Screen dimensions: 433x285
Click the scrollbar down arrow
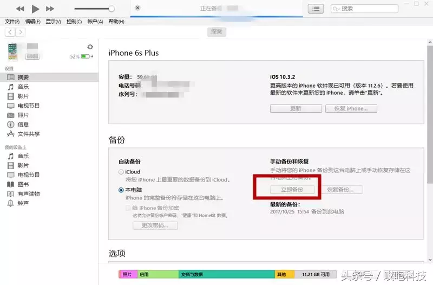coord(430,260)
